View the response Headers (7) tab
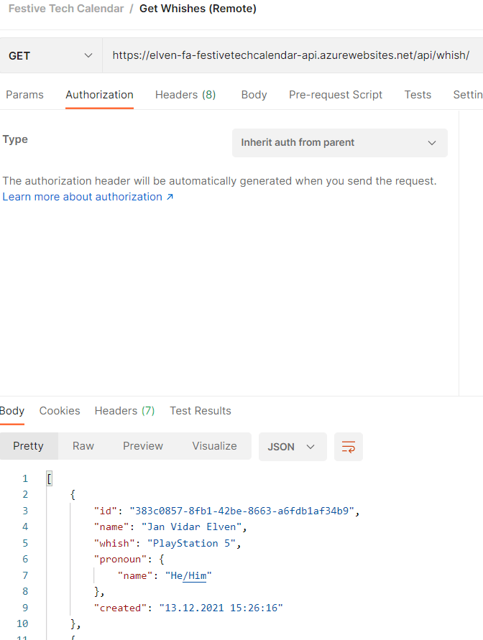The height and width of the screenshot is (640, 483). tap(124, 411)
